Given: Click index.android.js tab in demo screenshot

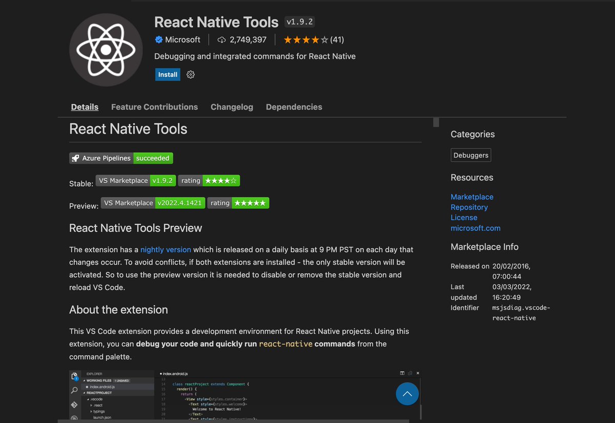Looking at the screenshot, I should pyautogui.click(x=174, y=374).
